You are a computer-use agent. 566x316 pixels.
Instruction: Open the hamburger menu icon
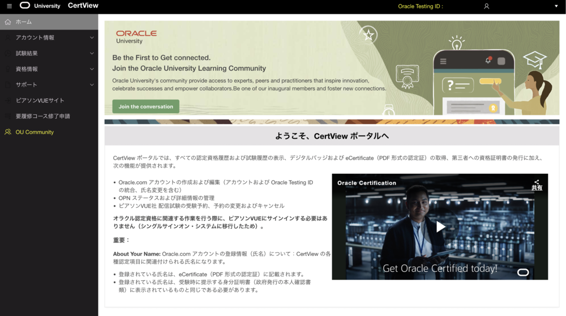pos(10,6)
